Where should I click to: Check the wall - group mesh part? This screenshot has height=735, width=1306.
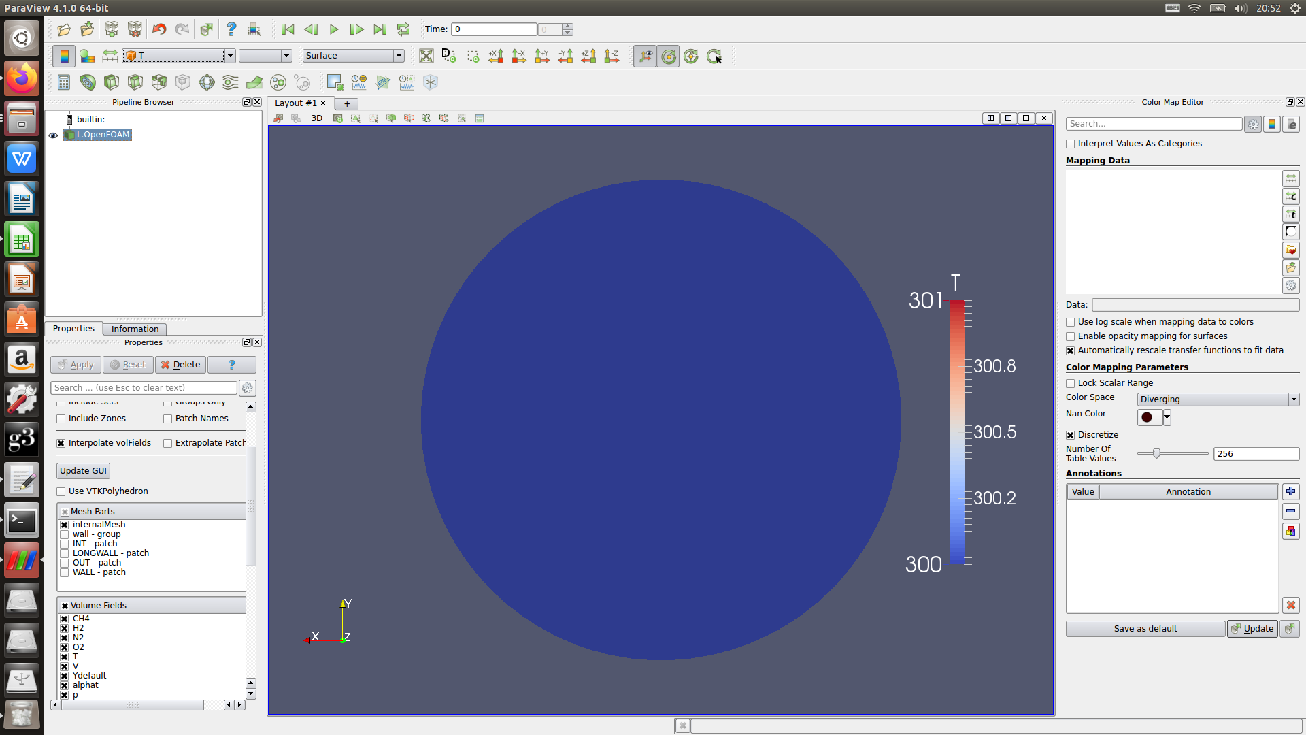coord(65,534)
